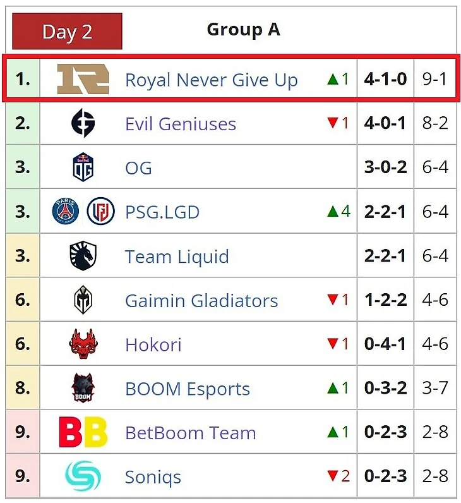Screen dimensions: 461x503
Task: Click the Royal Never Give Up logo
Action: (83, 79)
